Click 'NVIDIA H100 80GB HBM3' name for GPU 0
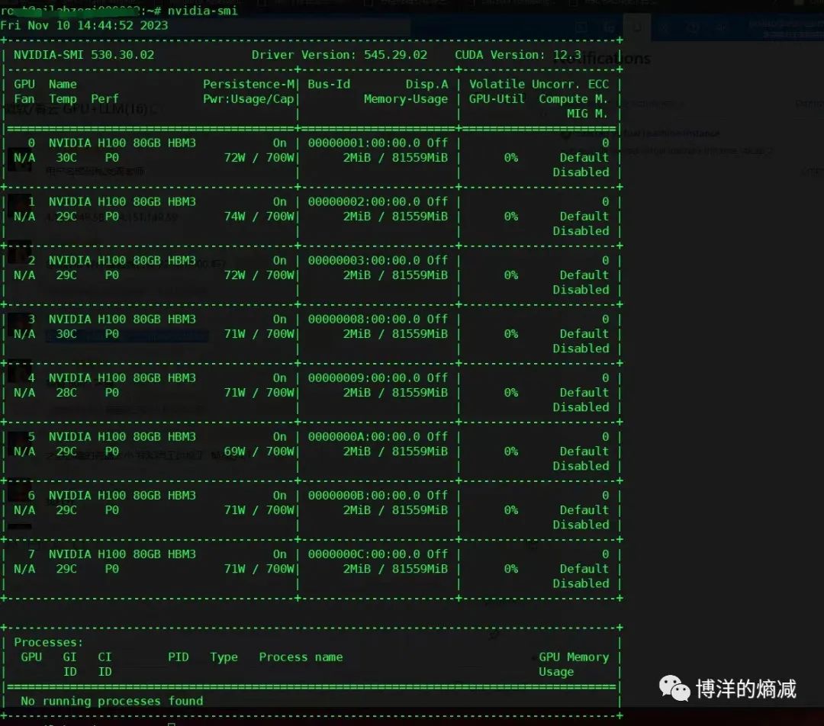This screenshot has height=726, width=824. click(122, 143)
